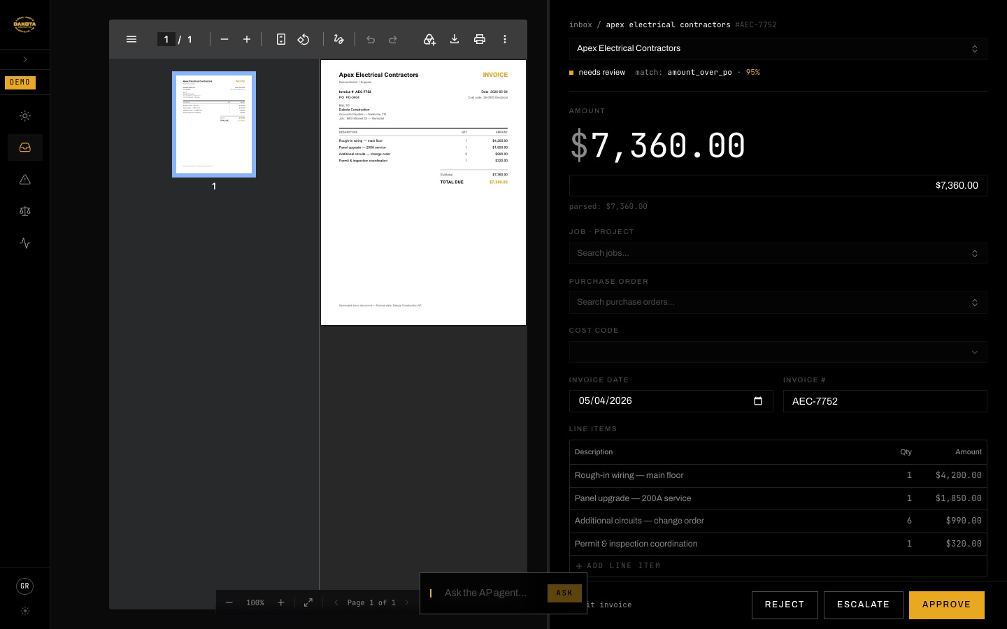Expand the Cost Code dropdown
Image resolution: width=1007 pixels, height=629 pixels.
[778, 352]
